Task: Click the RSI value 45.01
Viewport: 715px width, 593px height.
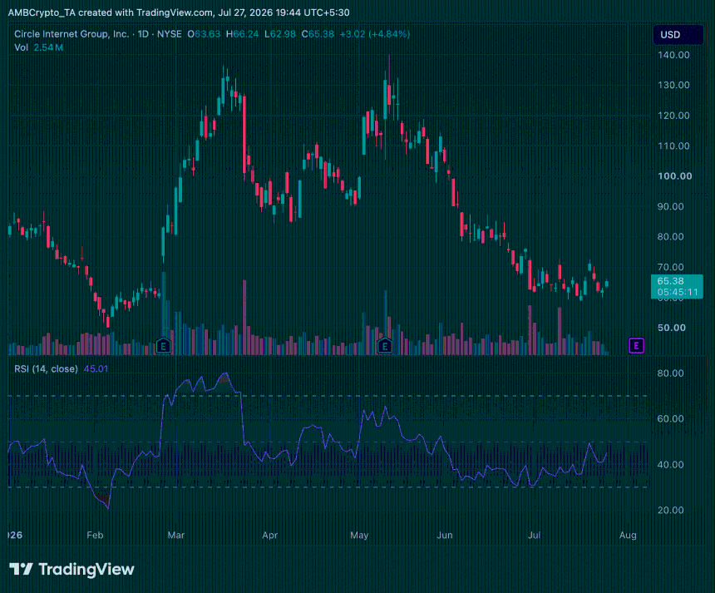Action: [96, 368]
